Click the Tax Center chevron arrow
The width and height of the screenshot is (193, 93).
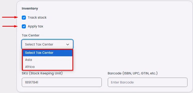click(68, 44)
